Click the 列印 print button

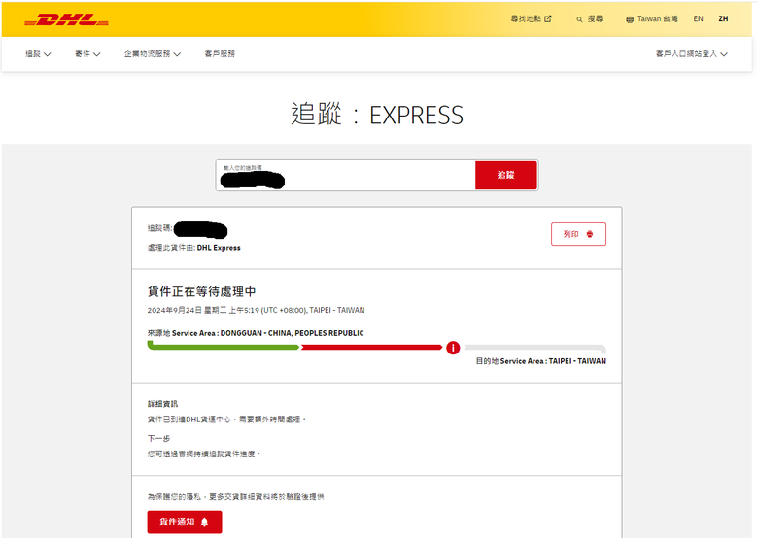click(578, 234)
